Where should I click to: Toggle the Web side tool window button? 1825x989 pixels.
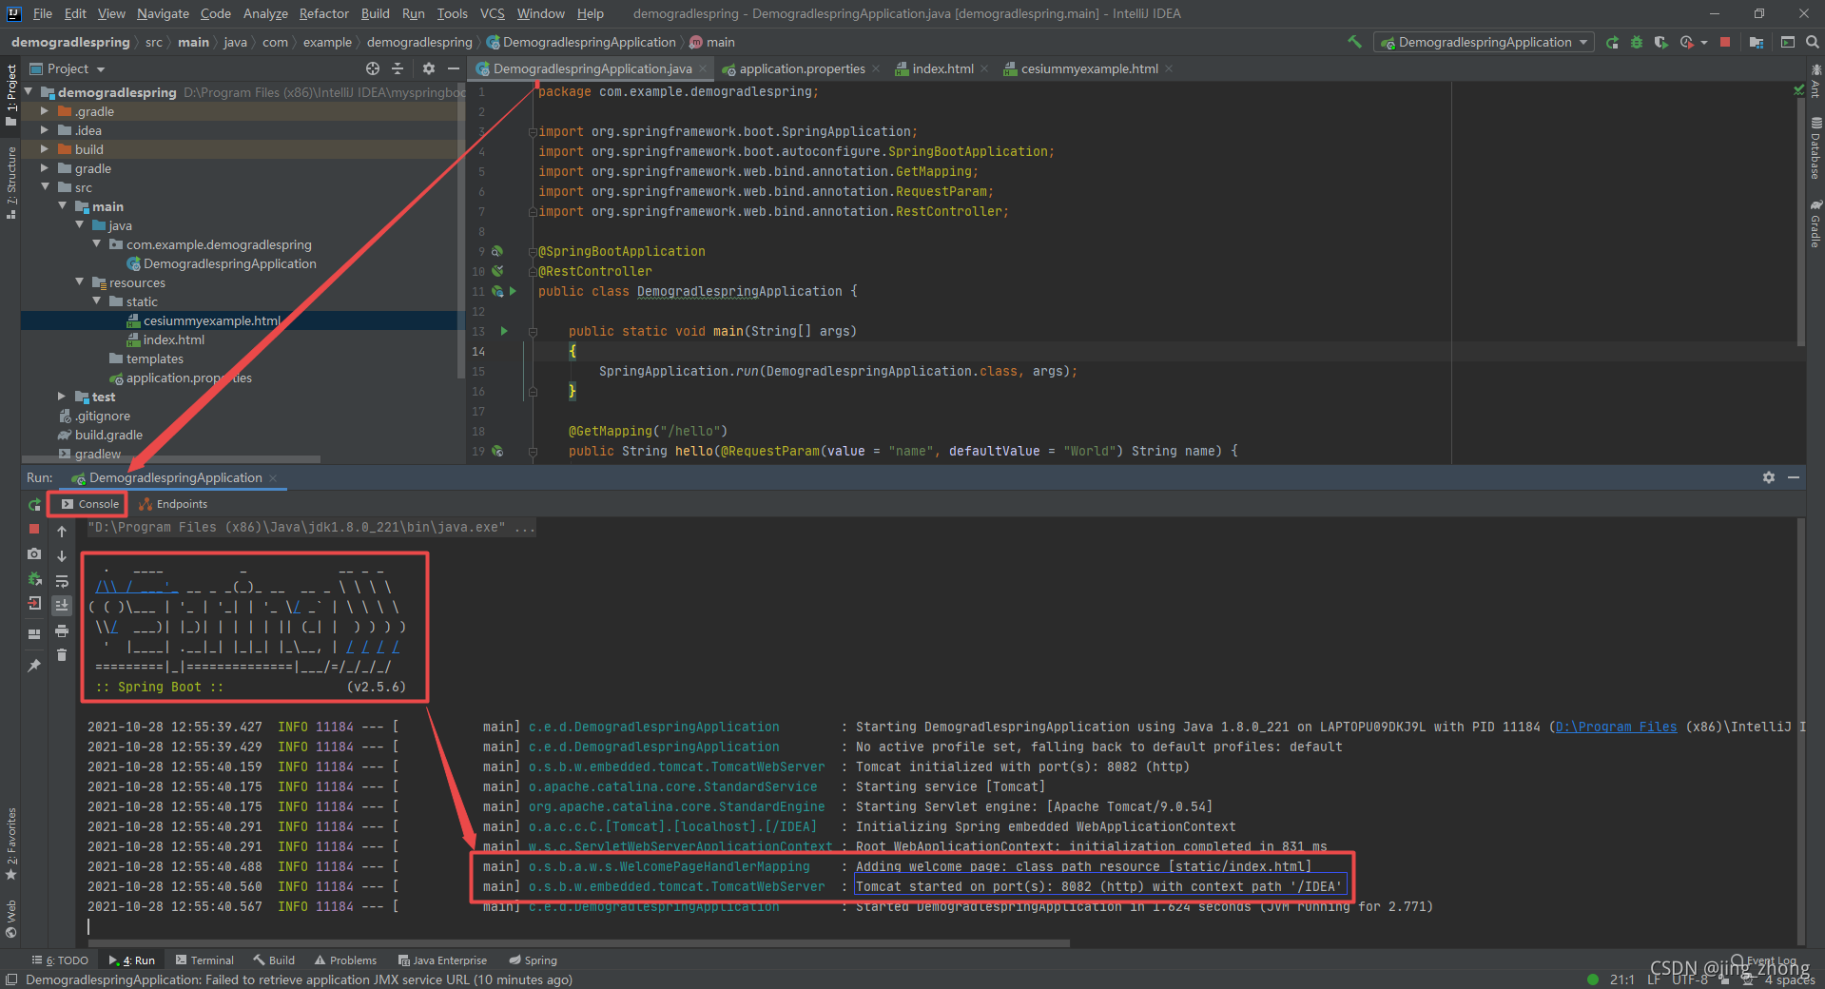(10, 919)
